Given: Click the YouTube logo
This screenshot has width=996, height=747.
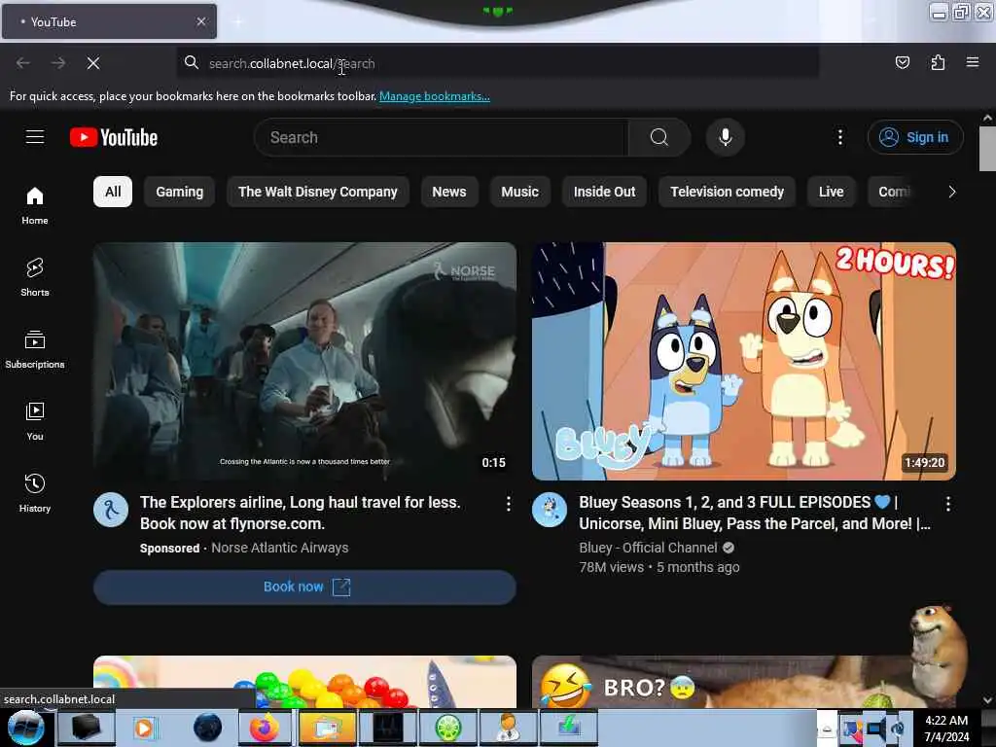Looking at the screenshot, I should pos(114,137).
